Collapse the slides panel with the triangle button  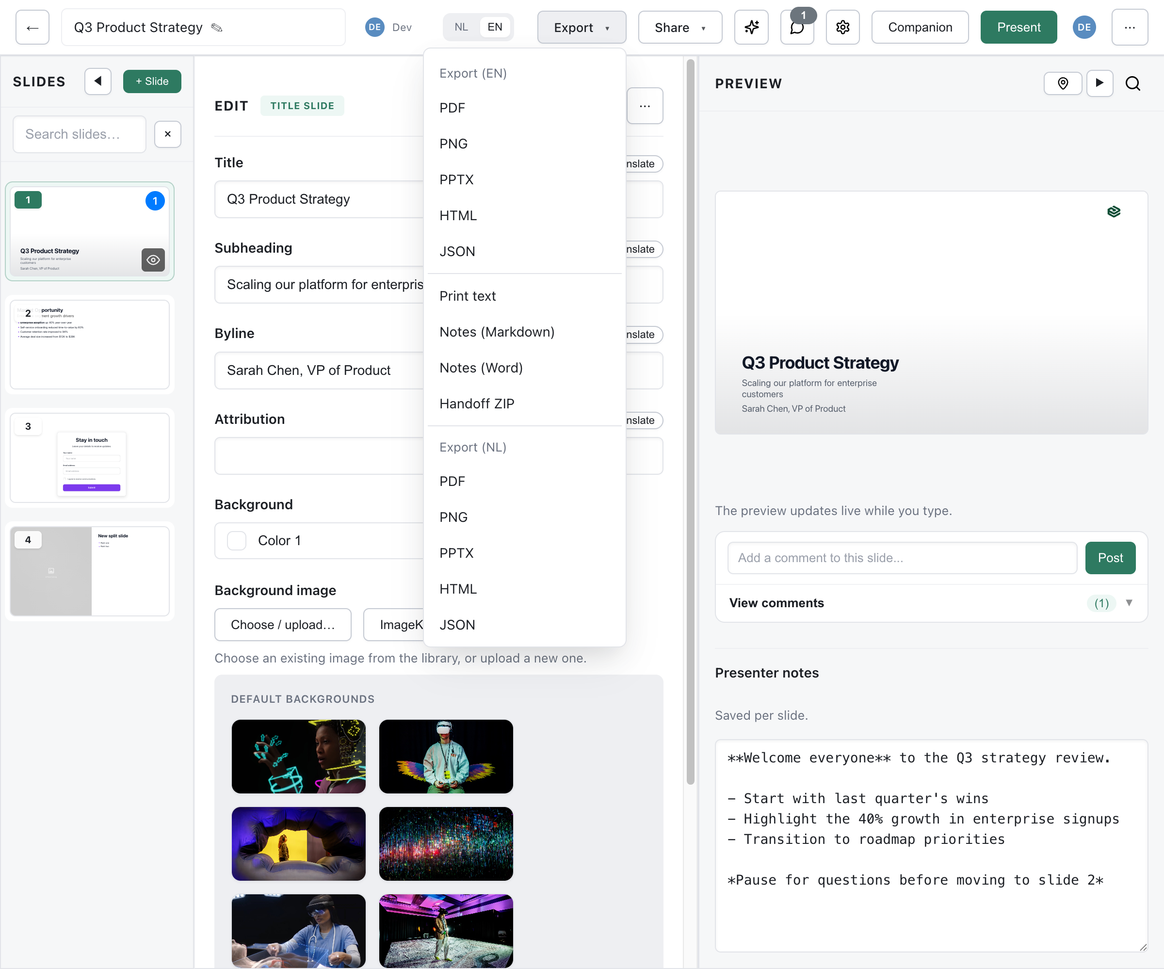point(98,81)
